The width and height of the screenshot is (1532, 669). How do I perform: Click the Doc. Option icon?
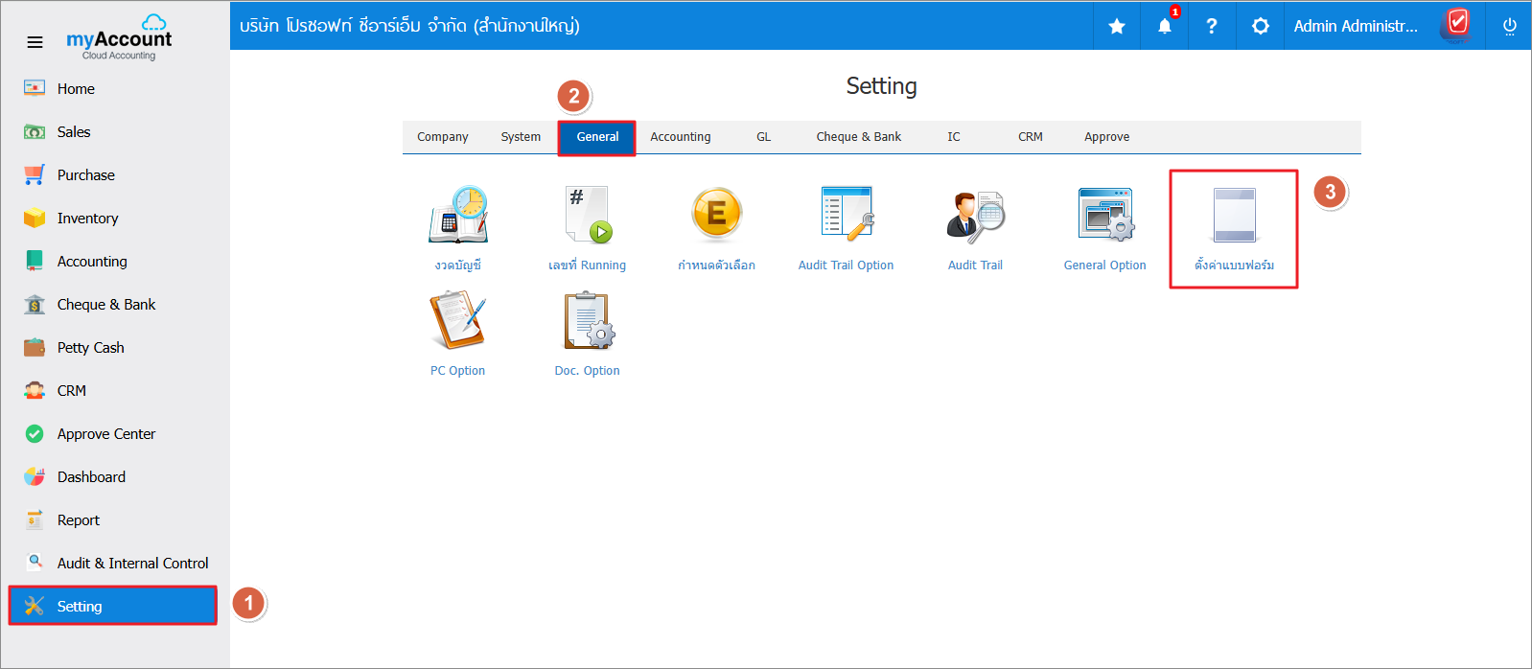(588, 321)
